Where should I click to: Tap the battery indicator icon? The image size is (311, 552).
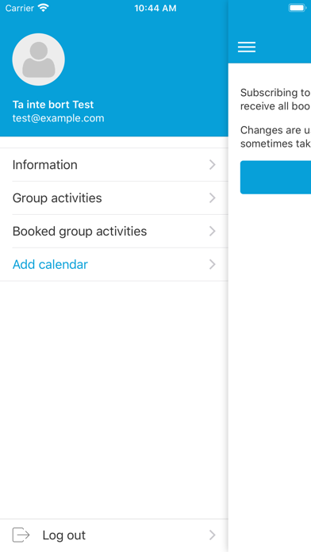click(x=298, y=8)
